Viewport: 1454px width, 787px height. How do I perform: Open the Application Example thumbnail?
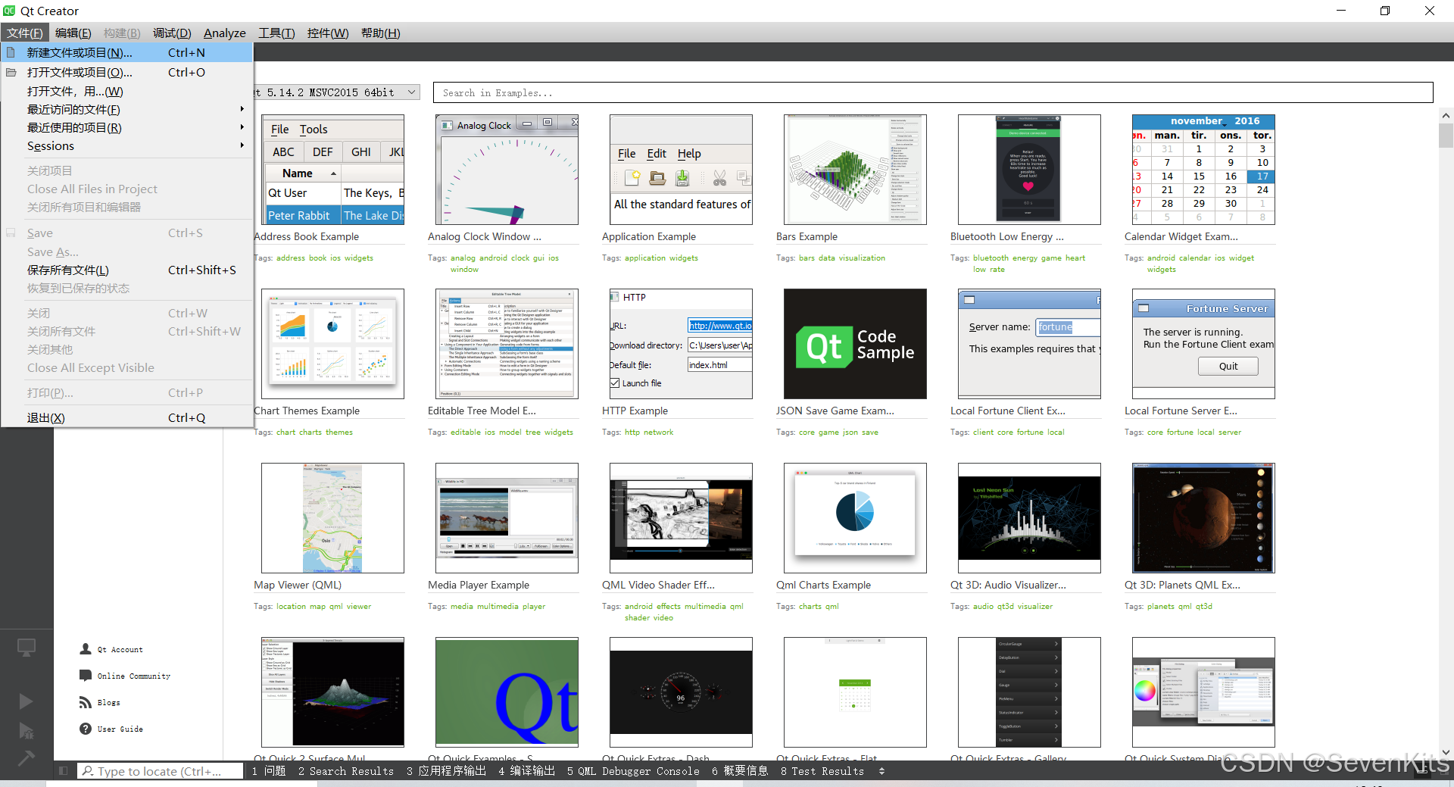pyautogui.click(x=681, y=170)
